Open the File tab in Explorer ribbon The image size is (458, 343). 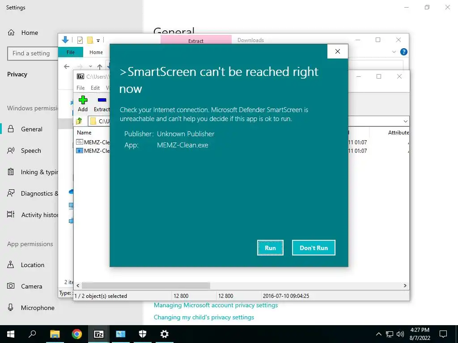click(x=70, y=52)
